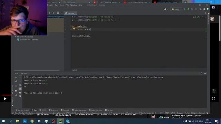221x124 pixels.
Task: Open the Run menu in menu bar
Action: click(56, 5)
